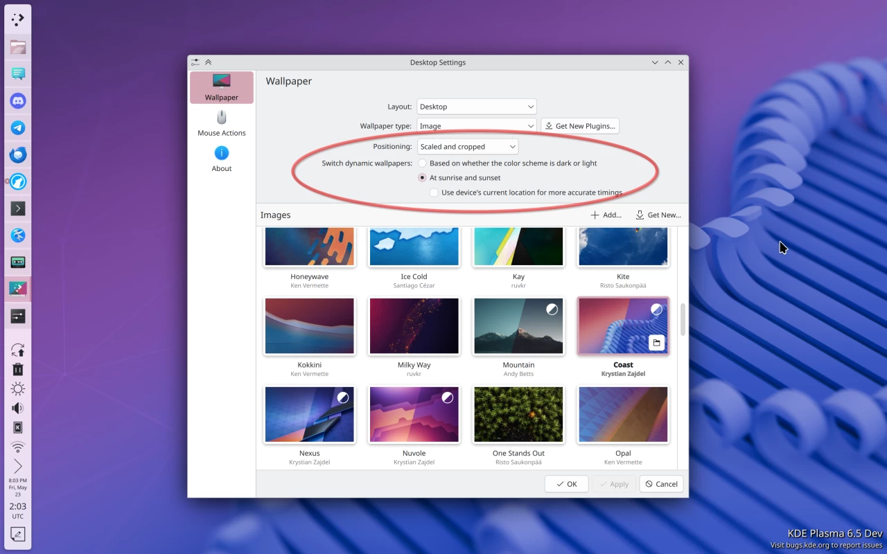Image resolution: width=887 pixels, height=554 pixels.
Task: Switch to the Mouse Actions section
Action: (222, 125)
